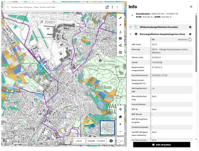The image size is (199, 151).
Task: Clear the search field with the X icon
Action: (117, 7)
